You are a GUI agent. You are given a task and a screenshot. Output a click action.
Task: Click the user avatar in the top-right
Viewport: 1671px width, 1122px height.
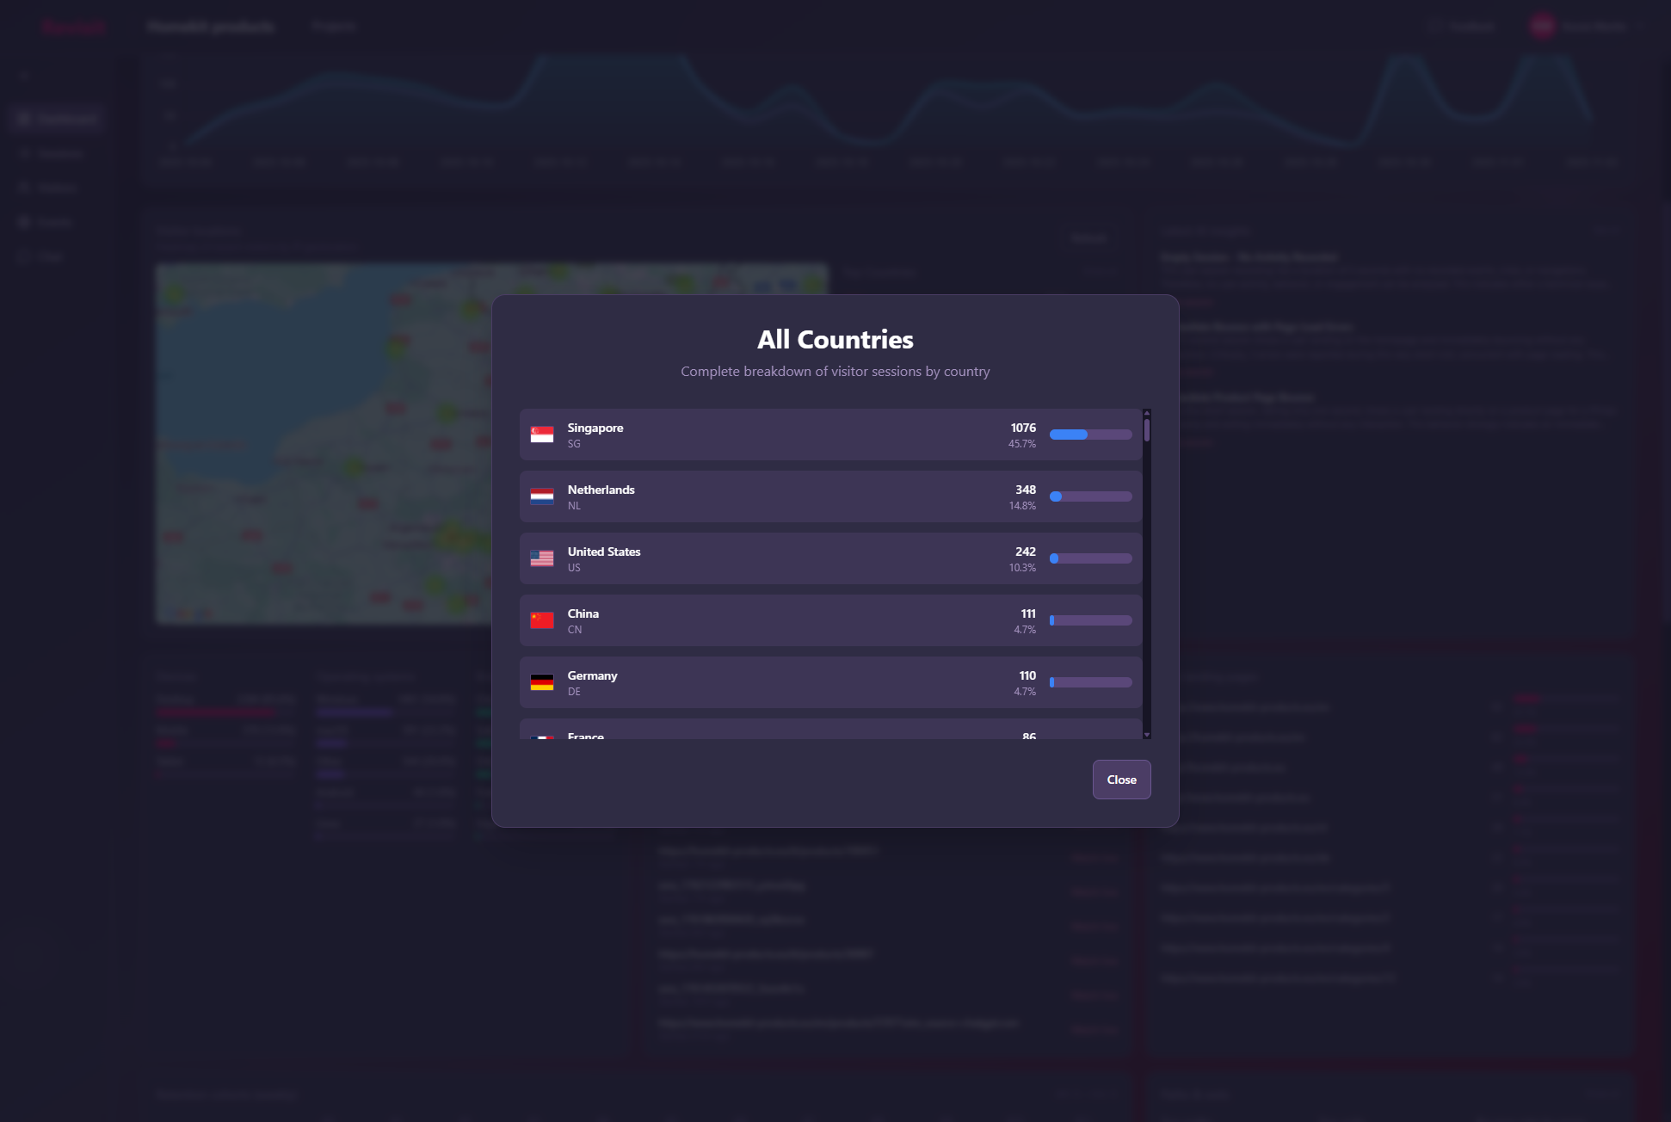(x=1543, y=26)
